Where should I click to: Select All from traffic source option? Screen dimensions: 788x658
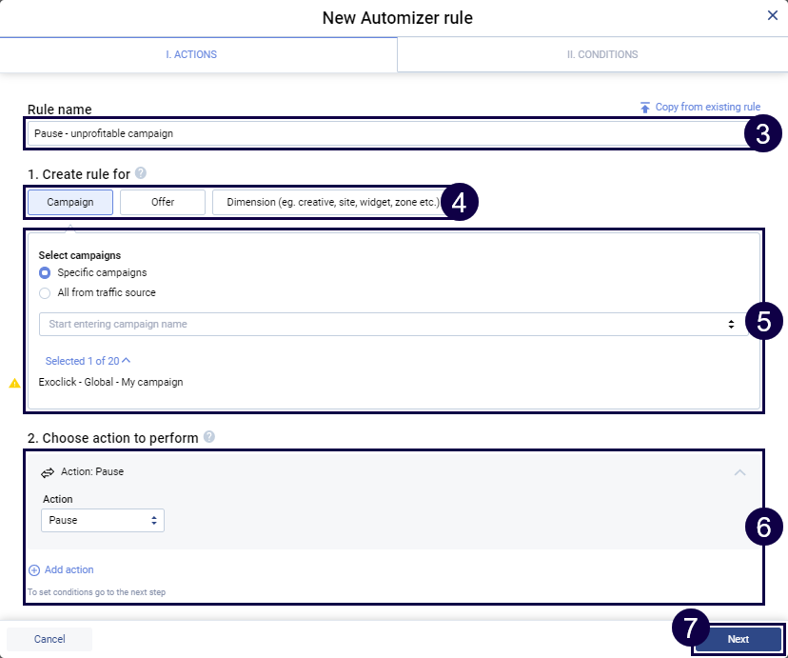click(45, 293)
